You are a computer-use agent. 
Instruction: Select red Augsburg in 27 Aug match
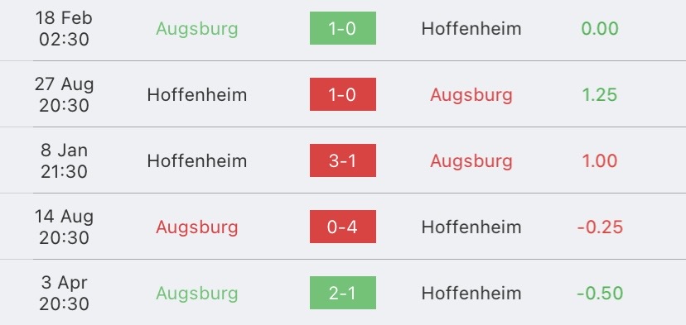[471, 95]
